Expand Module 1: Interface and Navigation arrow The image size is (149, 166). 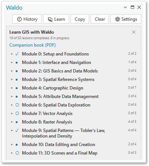tap(12, 62)
